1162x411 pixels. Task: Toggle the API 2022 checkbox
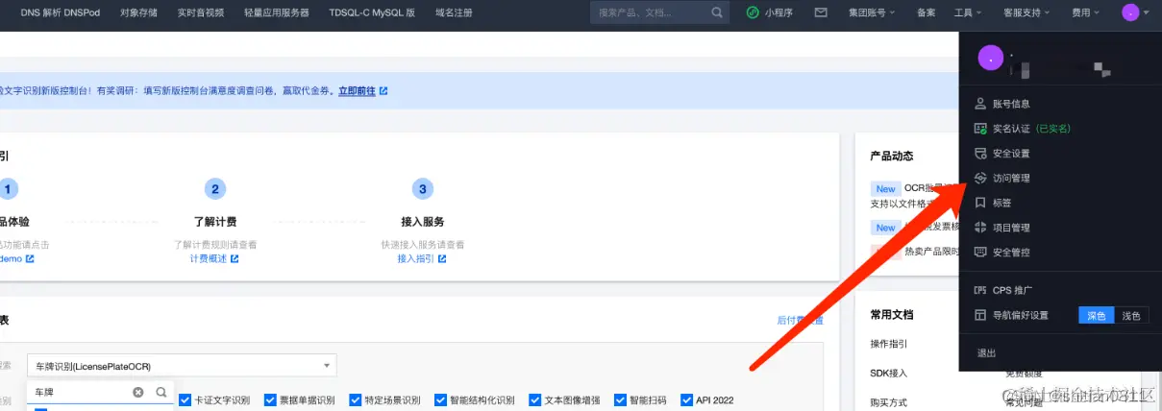point(687,399)
